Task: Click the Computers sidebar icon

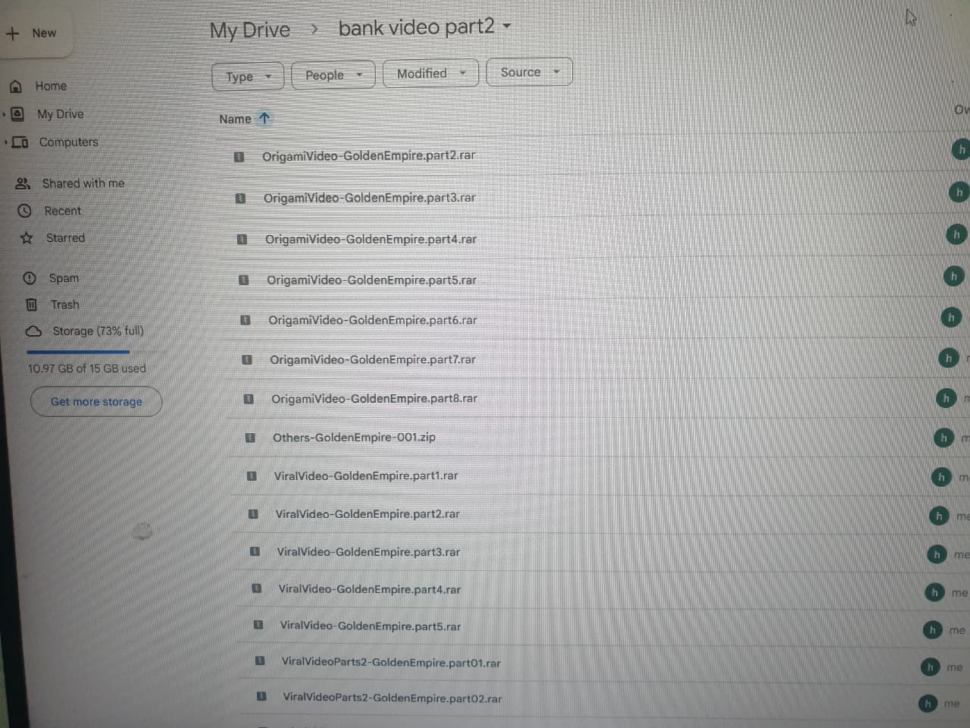Action: (x=20, y=143)
